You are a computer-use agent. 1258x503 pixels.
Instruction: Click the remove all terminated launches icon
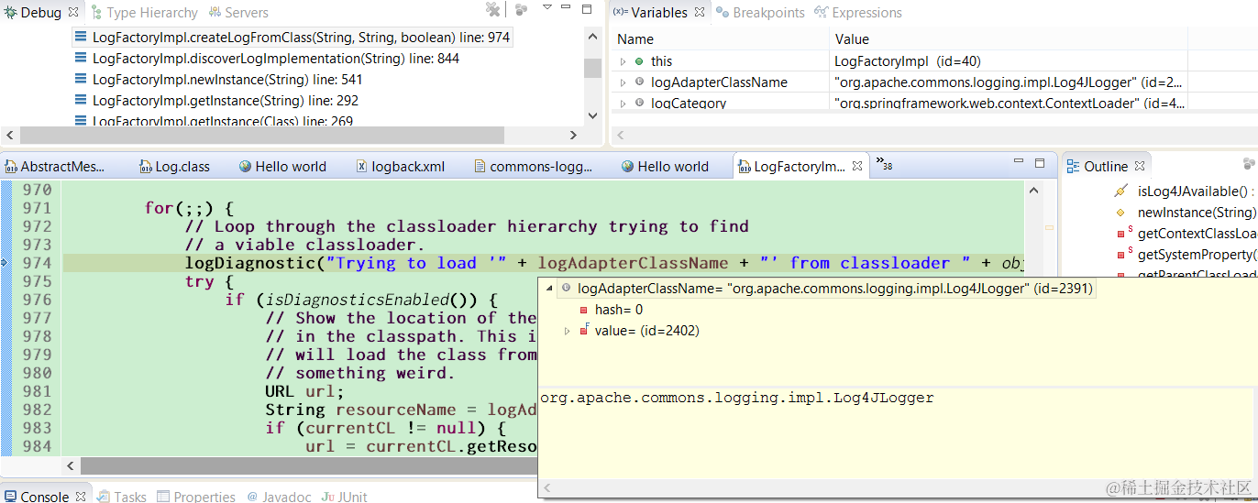pyautogui.click(x=493, y=9)
